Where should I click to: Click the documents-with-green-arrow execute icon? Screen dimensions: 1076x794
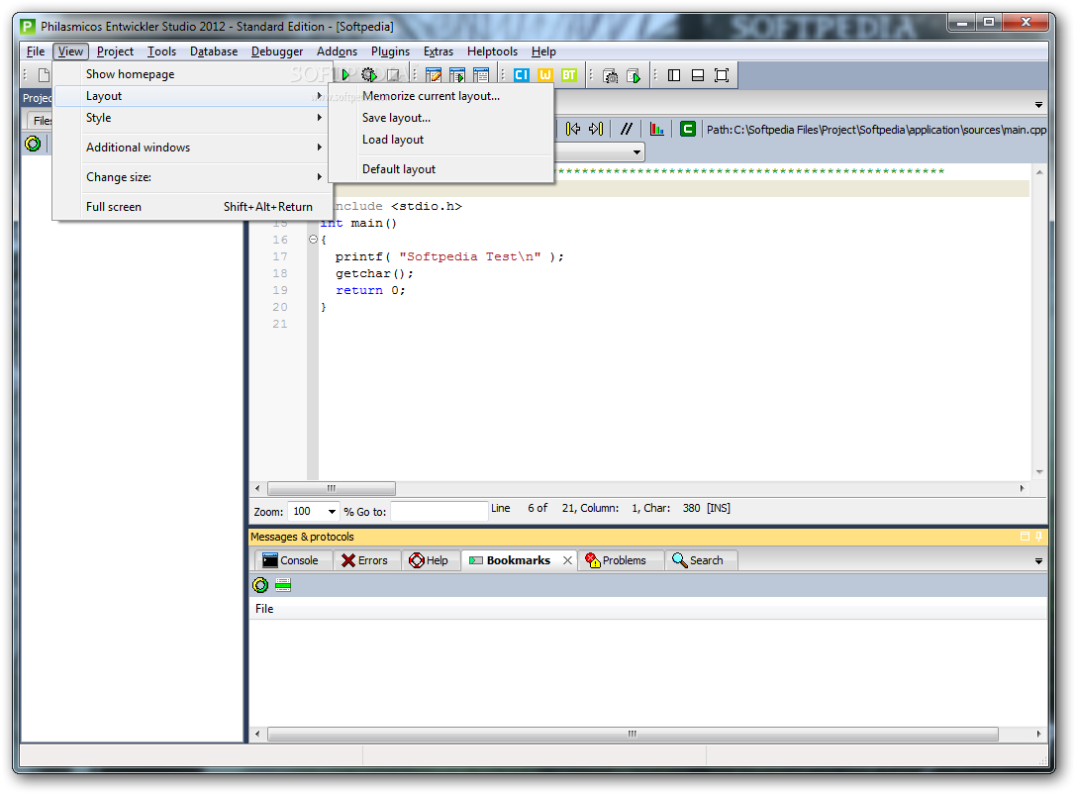pos(634,75)
